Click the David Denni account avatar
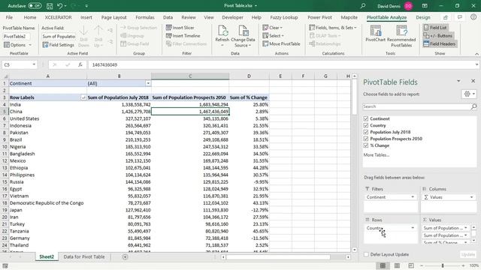 [408, 6]
